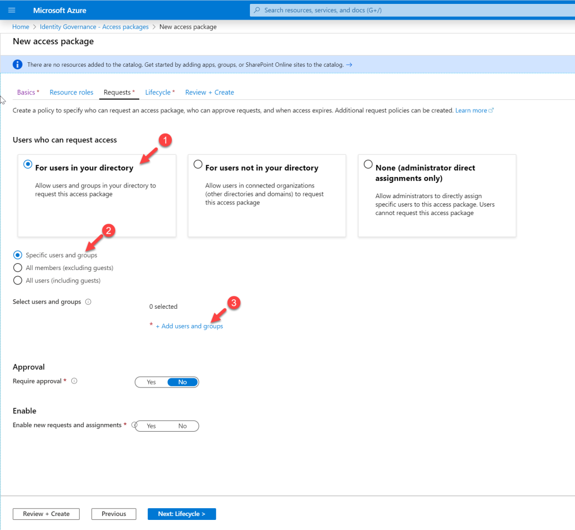Switch to the Lifecycle tab
The width and height of the screenshot is (575, 530).
pyautogui.click(x=157, y=92)
